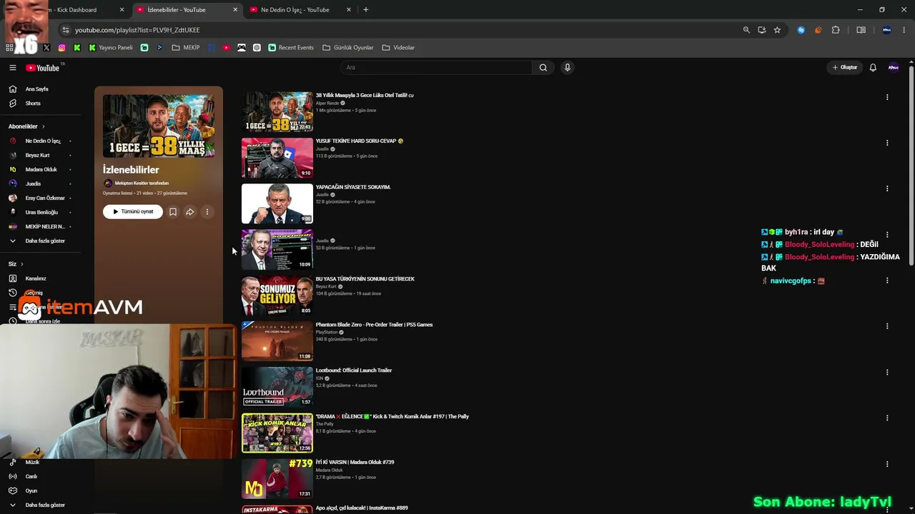The width and height of the screenshot is (915, 514).
Task: Open more options for İzlenebilirler playlist header
Action: (207, 212)
